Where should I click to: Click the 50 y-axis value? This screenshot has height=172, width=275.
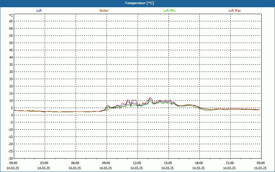[x=11, y=43]
